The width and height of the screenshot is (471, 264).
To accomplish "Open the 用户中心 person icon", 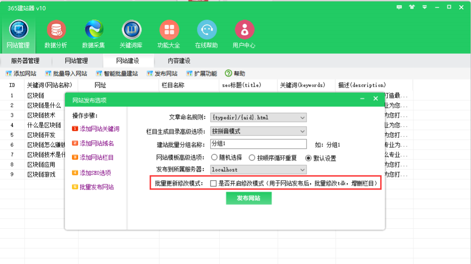I will click(x=244, y=30).
